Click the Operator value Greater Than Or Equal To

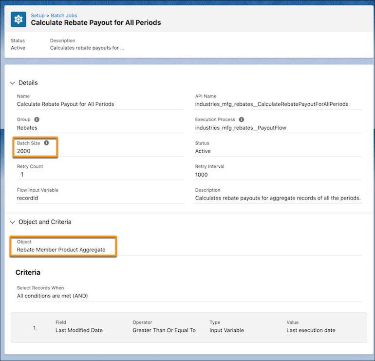pos(164,330)
